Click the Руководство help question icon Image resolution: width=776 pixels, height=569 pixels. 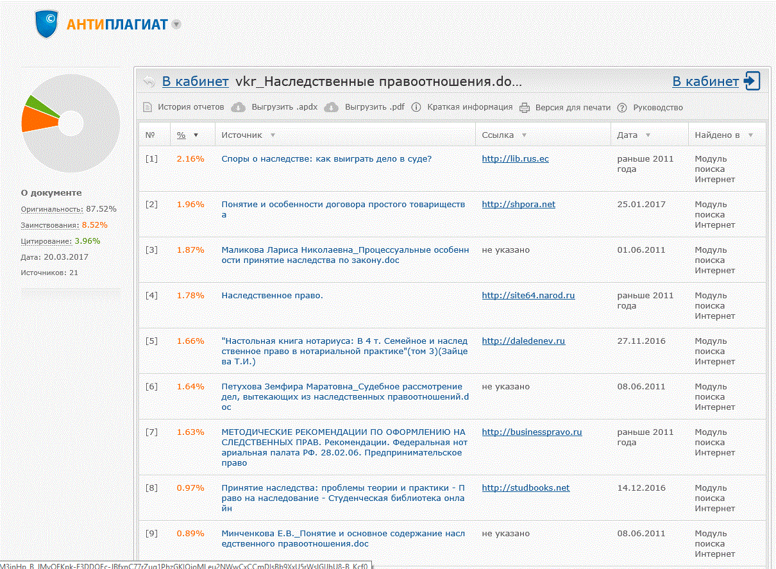621,107
